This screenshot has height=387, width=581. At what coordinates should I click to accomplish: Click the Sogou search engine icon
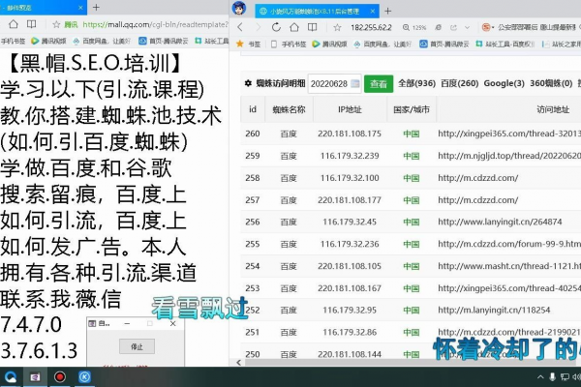coord(486,27)
